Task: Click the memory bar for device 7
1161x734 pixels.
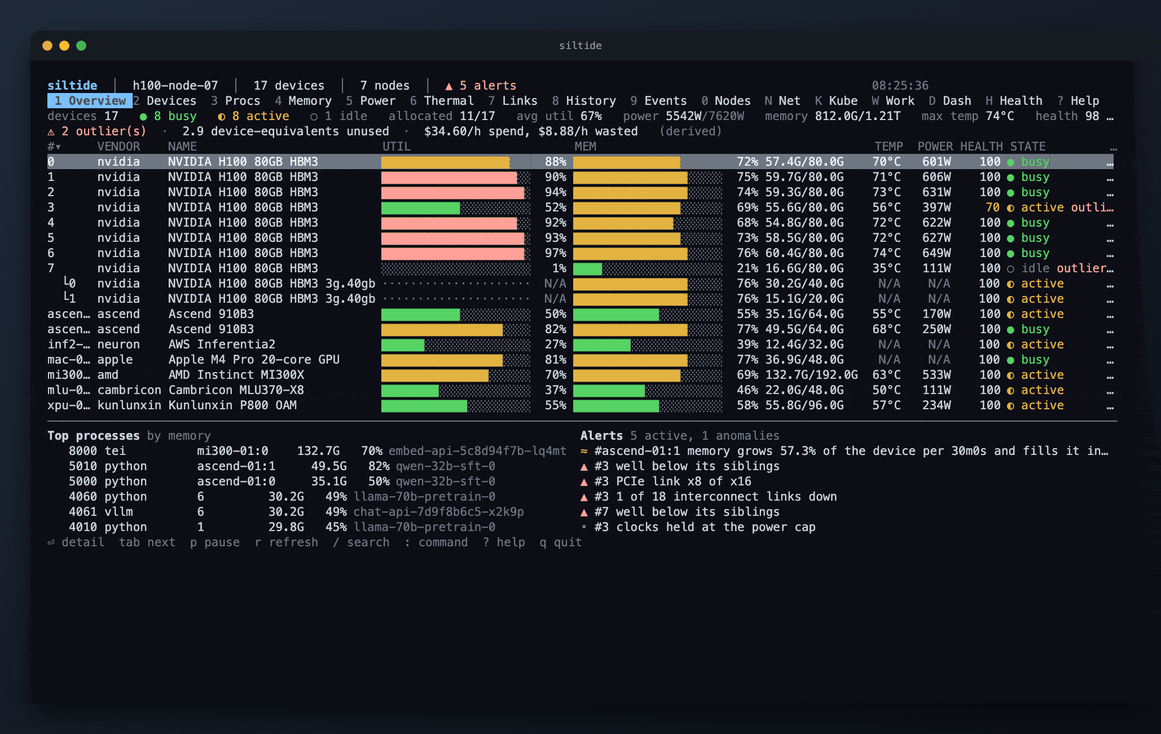Action: click(648, 268)
